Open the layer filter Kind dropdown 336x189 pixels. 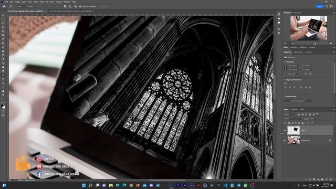coord(290,114)
